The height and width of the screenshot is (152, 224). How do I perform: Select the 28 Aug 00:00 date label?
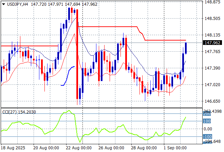(144, 148)
